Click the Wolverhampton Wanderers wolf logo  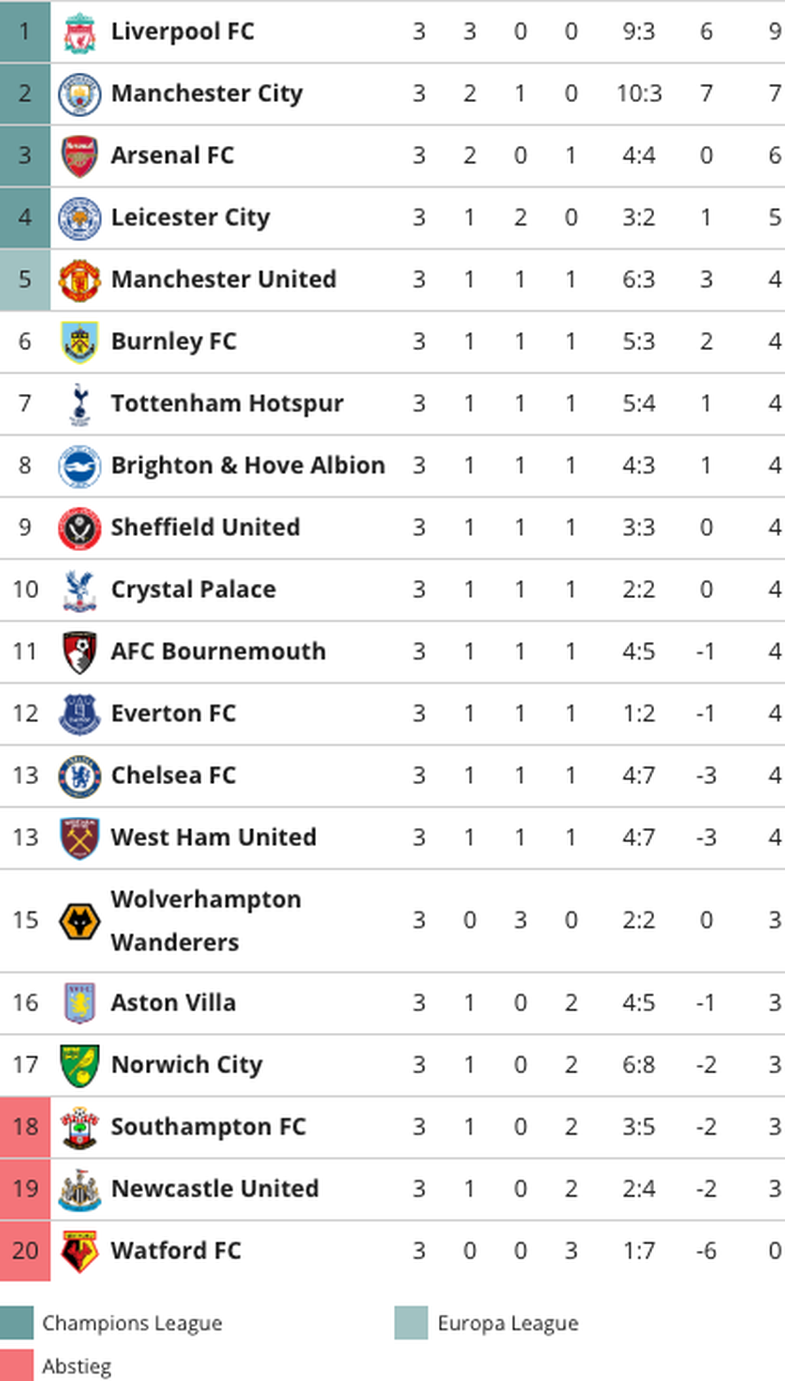[79, 922]
